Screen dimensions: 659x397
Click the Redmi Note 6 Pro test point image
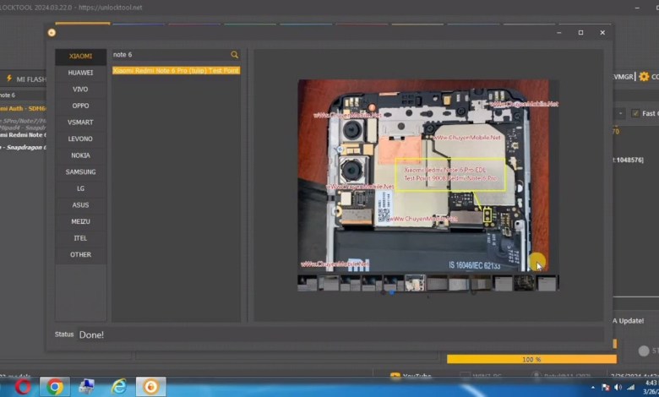pyautogui.click(x=423, y=176)
